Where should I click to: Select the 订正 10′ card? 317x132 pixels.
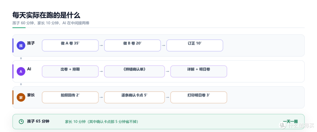(x=195, y=45)
